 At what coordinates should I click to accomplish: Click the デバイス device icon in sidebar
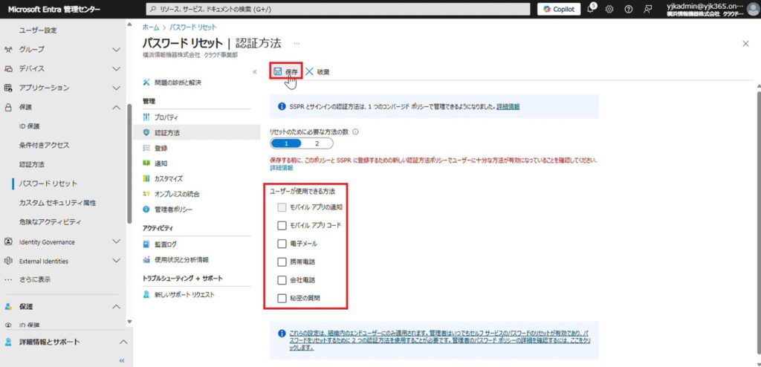click(7, 68)
